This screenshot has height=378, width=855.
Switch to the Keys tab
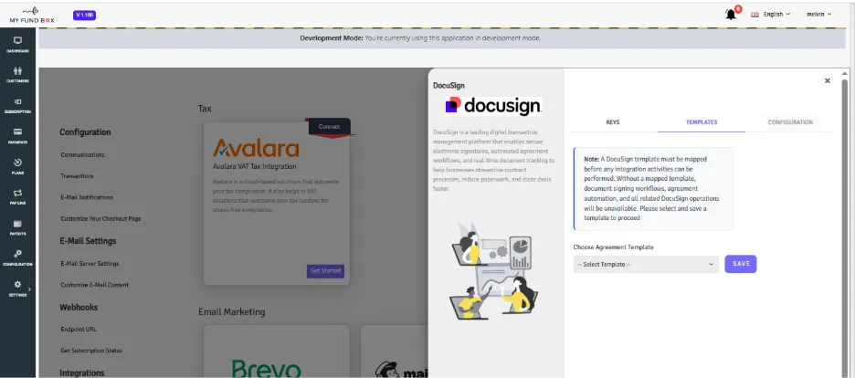tap(613, 122)
